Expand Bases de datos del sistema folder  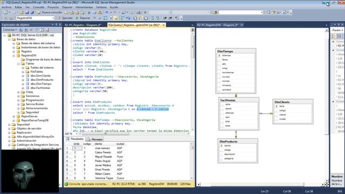[13, 43]
